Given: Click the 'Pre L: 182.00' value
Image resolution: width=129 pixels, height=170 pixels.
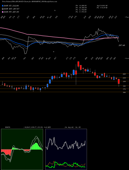Looking at the screenshot, I should coord(81,10).
